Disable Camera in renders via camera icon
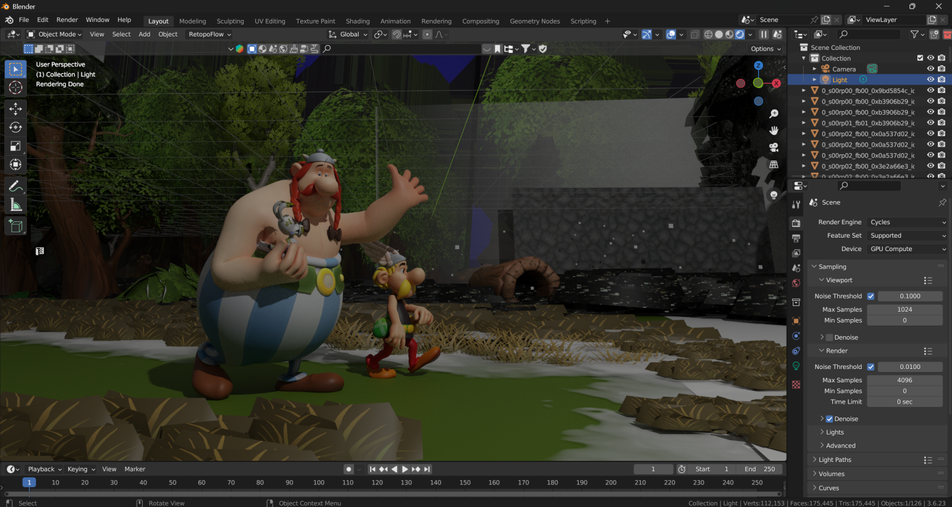952x507 pixels. tap(941, 69)
